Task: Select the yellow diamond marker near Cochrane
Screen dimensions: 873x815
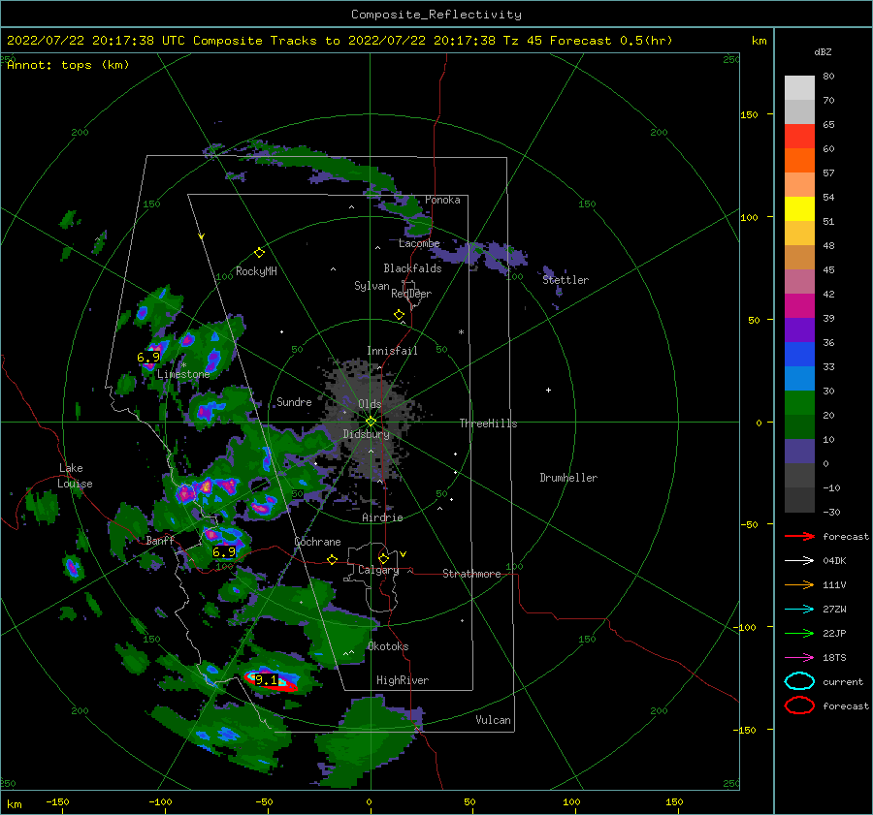Action: coord(332,559)
